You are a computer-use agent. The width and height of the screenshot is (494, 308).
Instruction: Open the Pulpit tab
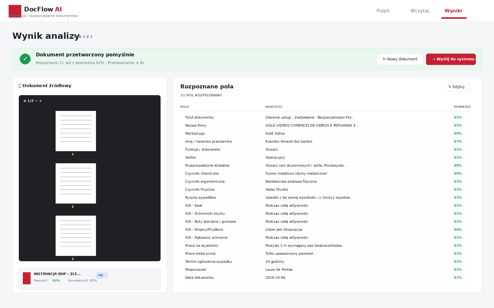point(383,11)
